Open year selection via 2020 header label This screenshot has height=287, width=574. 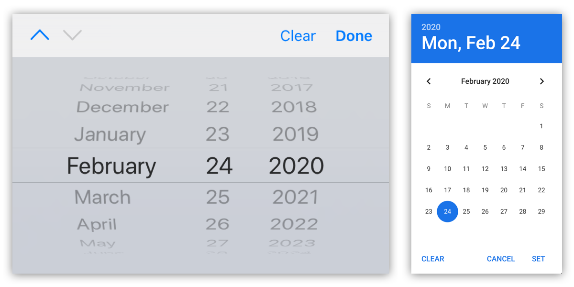430,27
